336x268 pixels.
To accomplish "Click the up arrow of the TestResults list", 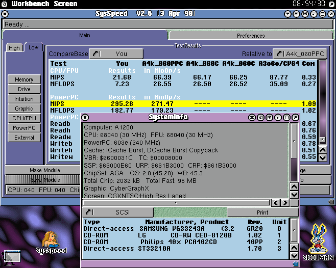I will tap(323, 150).
